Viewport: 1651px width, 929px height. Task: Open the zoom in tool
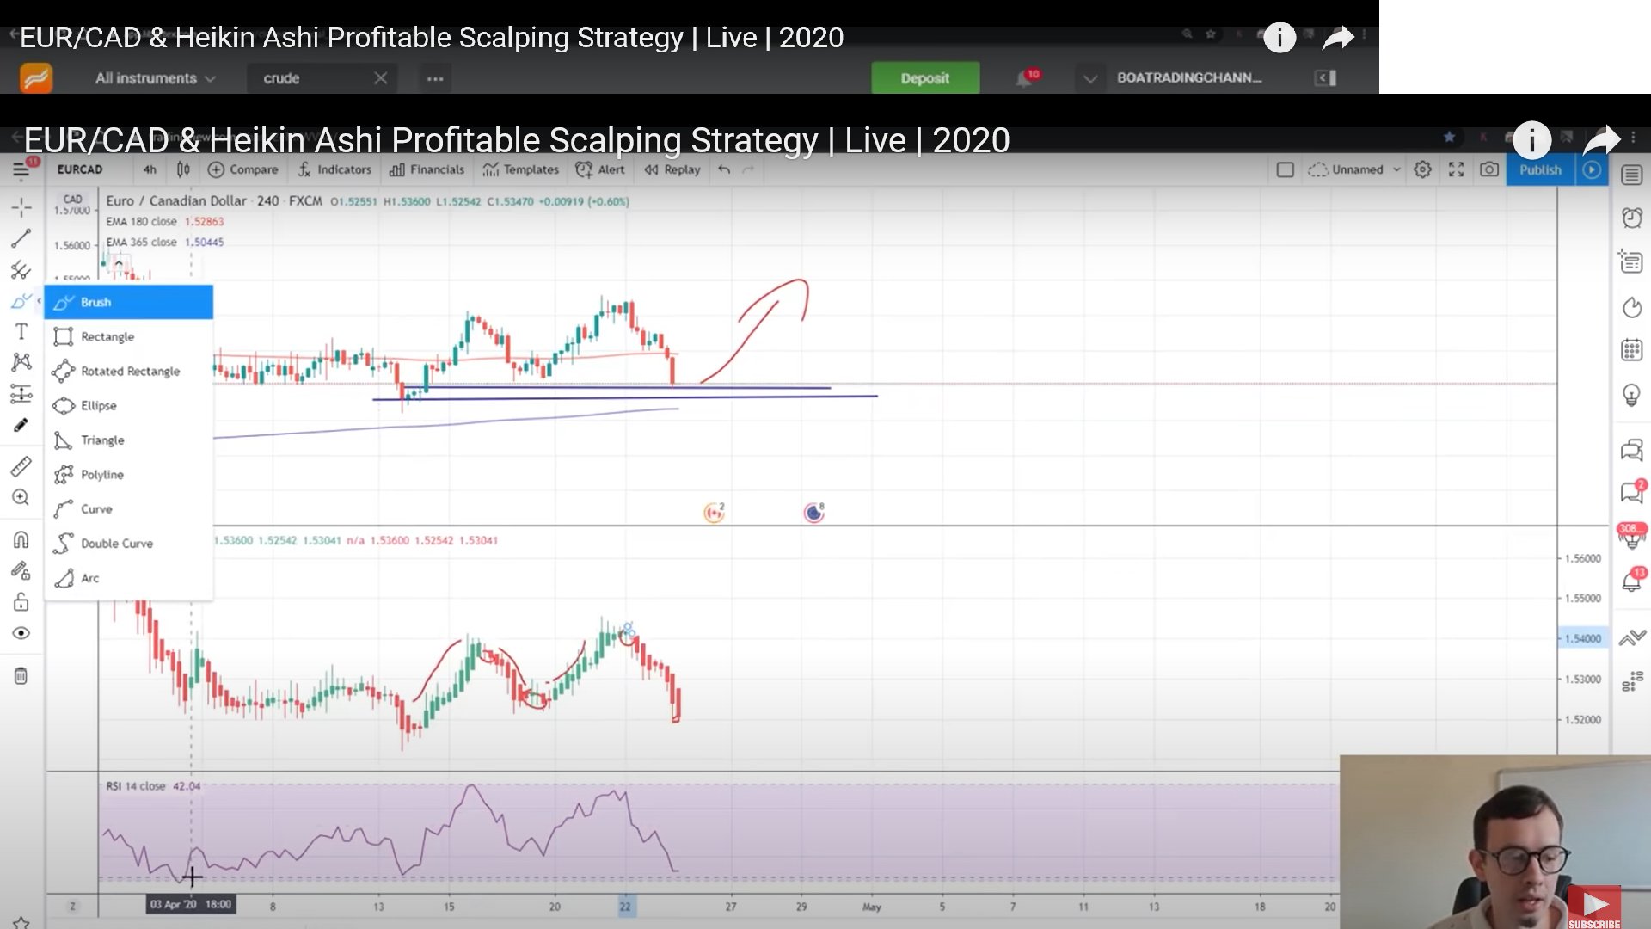pos(21,497)
